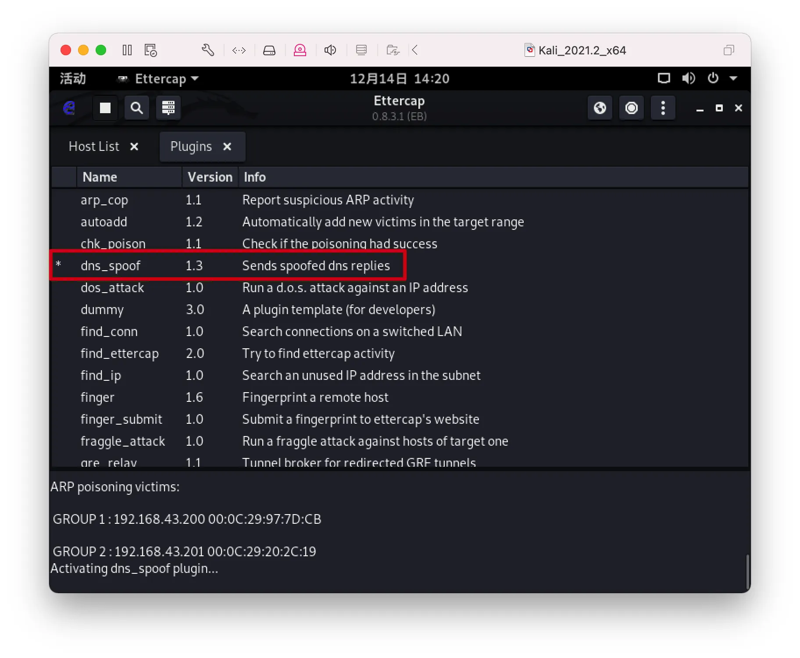Screen dimensions: 800x658
Task: Scan for hosts using magnifier icon
Action: [137, 108]
